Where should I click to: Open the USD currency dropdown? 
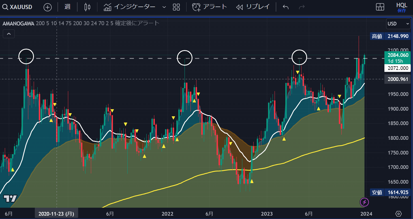click(398, 24)
